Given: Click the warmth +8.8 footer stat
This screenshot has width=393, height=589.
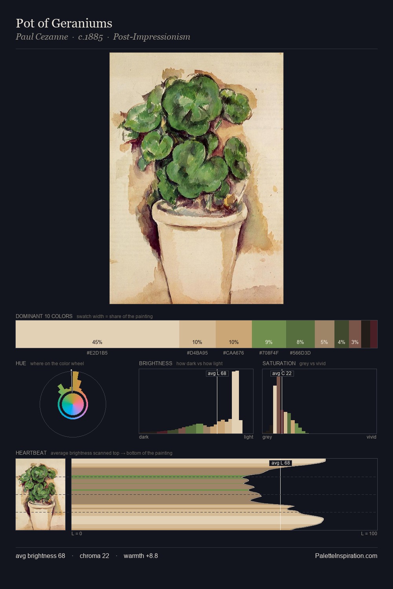Looking at the screenshot, I should 141,556.
